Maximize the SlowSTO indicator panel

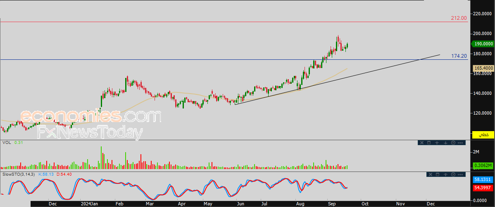438,174
